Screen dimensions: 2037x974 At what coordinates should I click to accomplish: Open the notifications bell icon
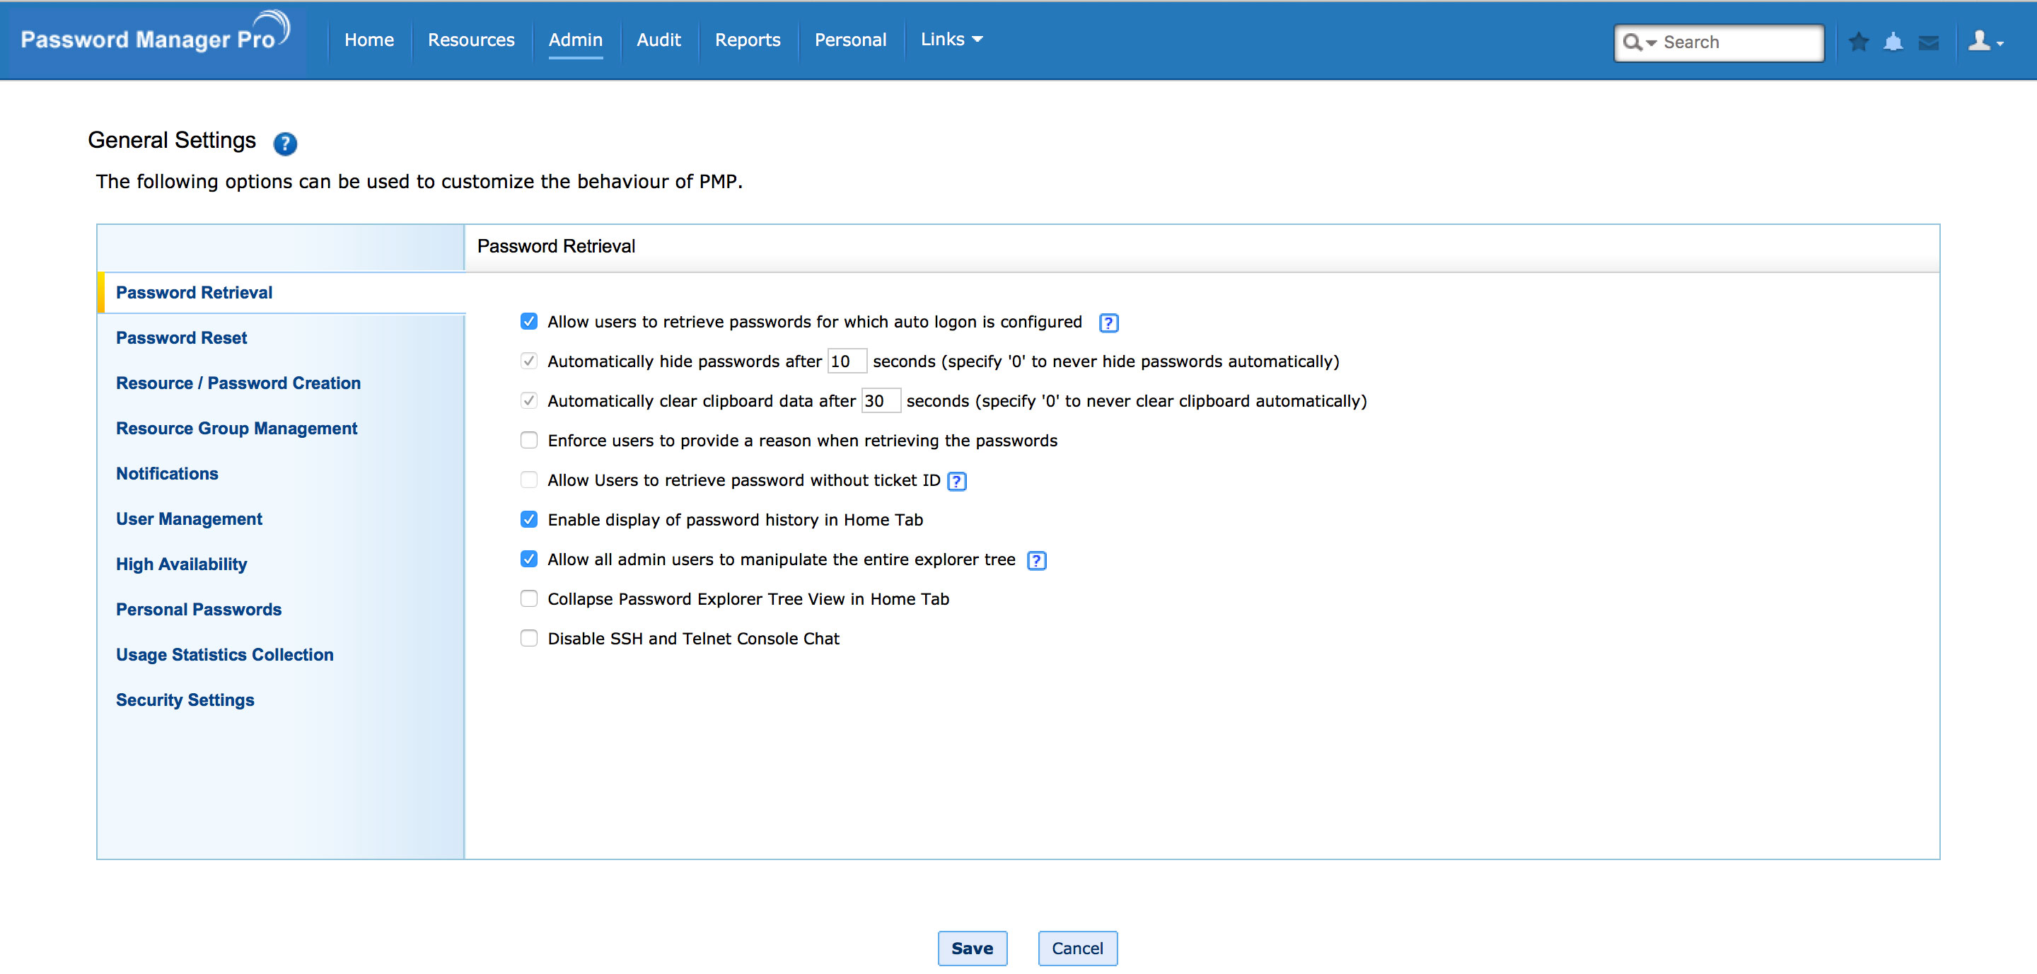[x=1893, y=42]
